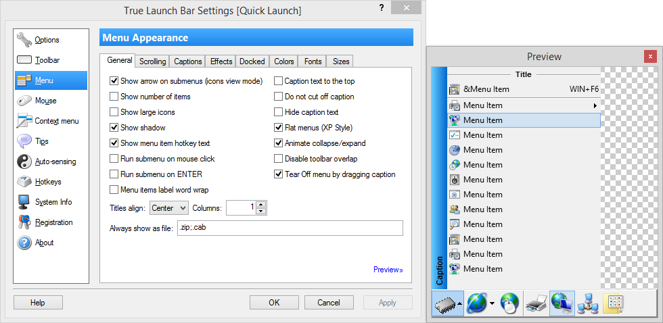Select the General tab
This screenshot has height=323, width=663.
(x=119, y=60)
